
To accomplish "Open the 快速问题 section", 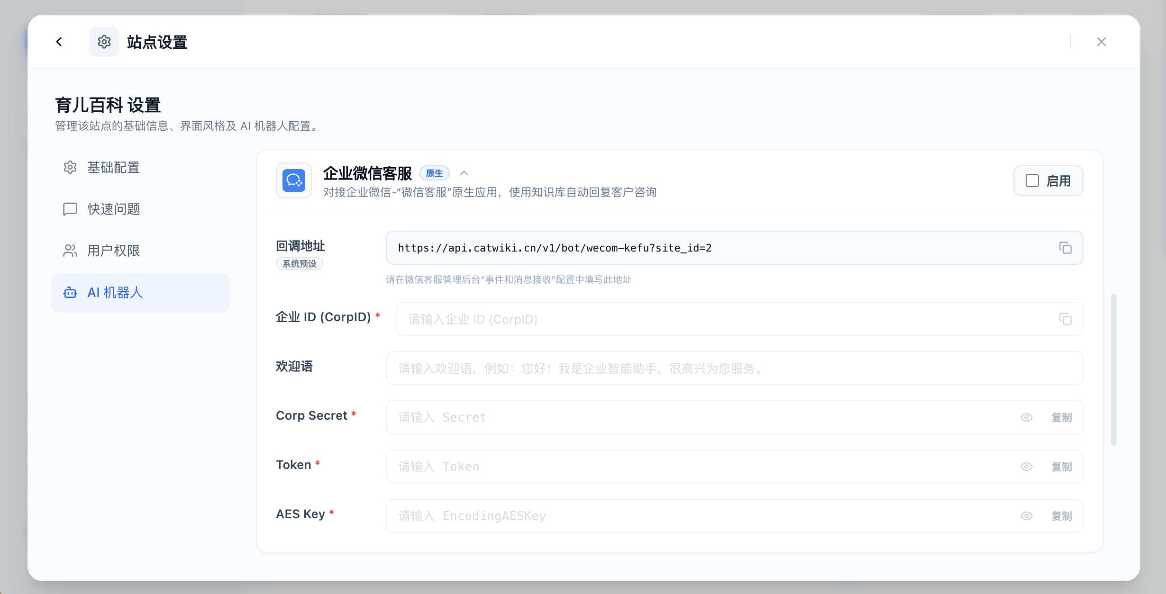I will point(113,209).
